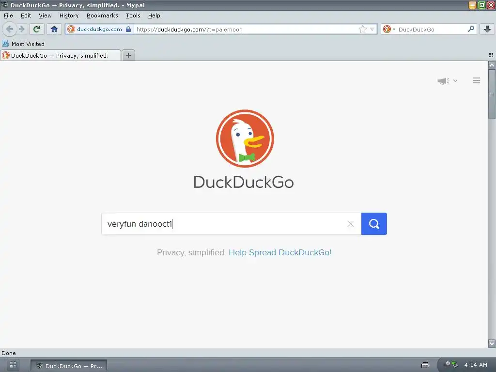
Task: Click the scrollbar up arrow
Action: tap(492, 65)
